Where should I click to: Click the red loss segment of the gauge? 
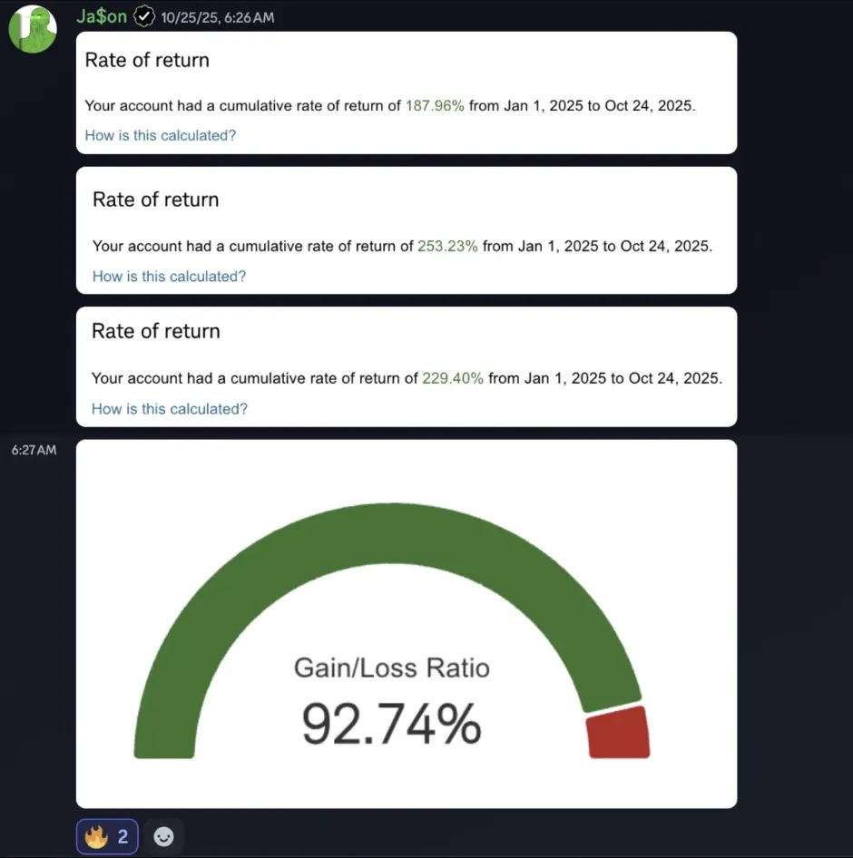(x=618, y=733)
